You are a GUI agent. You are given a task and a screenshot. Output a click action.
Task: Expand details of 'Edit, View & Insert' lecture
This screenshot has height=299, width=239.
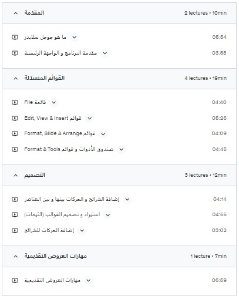89,118
